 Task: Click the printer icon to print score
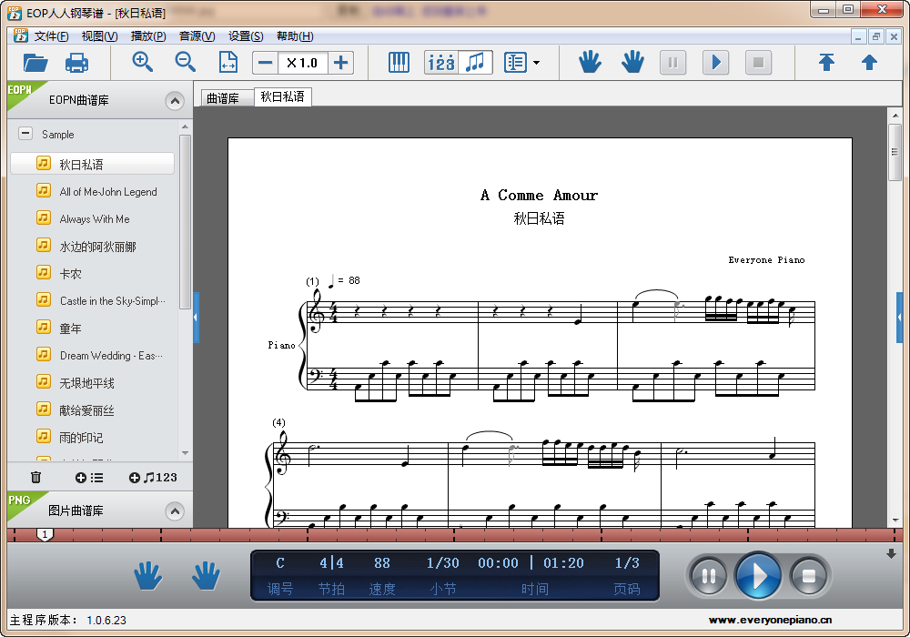click(76, 62)
